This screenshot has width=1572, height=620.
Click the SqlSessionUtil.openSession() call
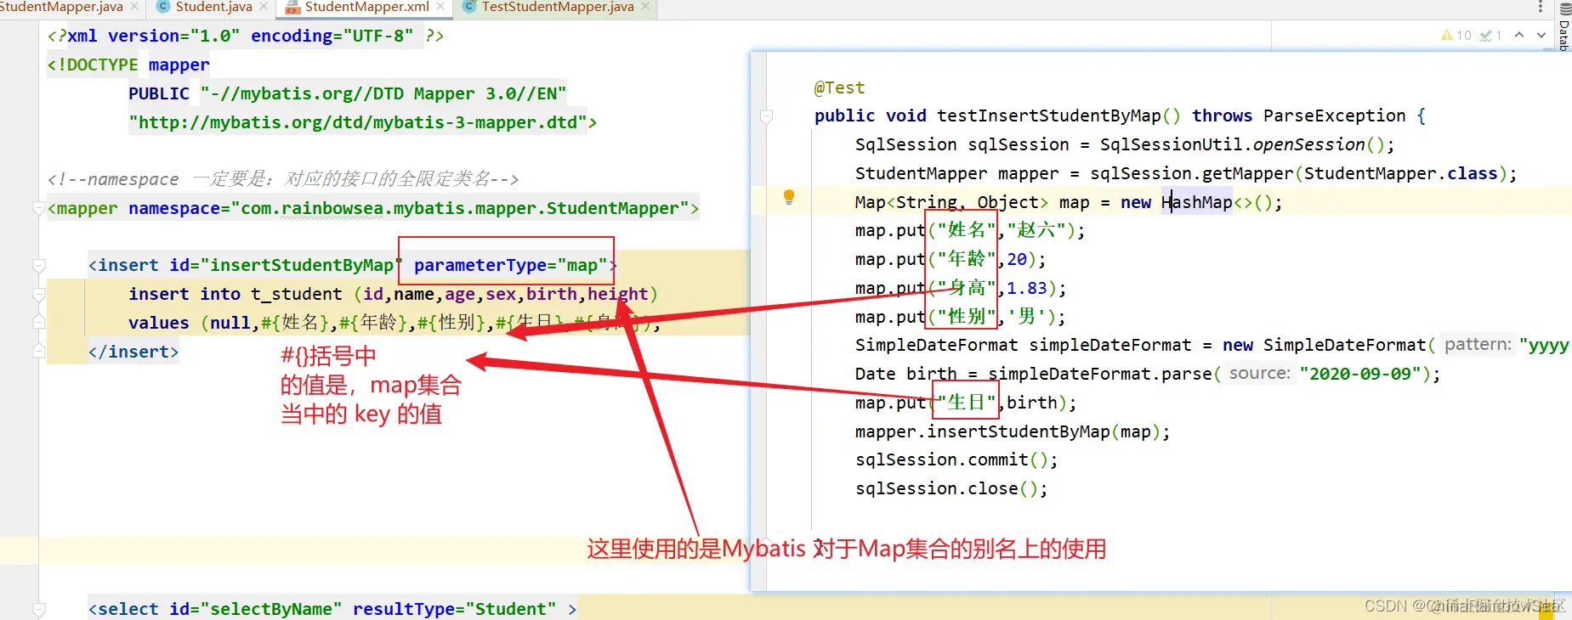coord(1242,144)
